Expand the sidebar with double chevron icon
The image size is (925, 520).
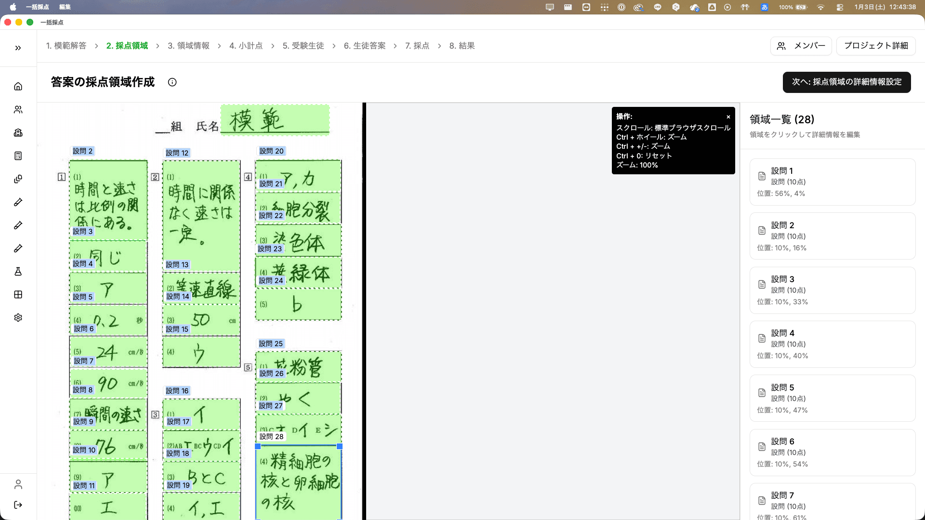click(18, 48)
